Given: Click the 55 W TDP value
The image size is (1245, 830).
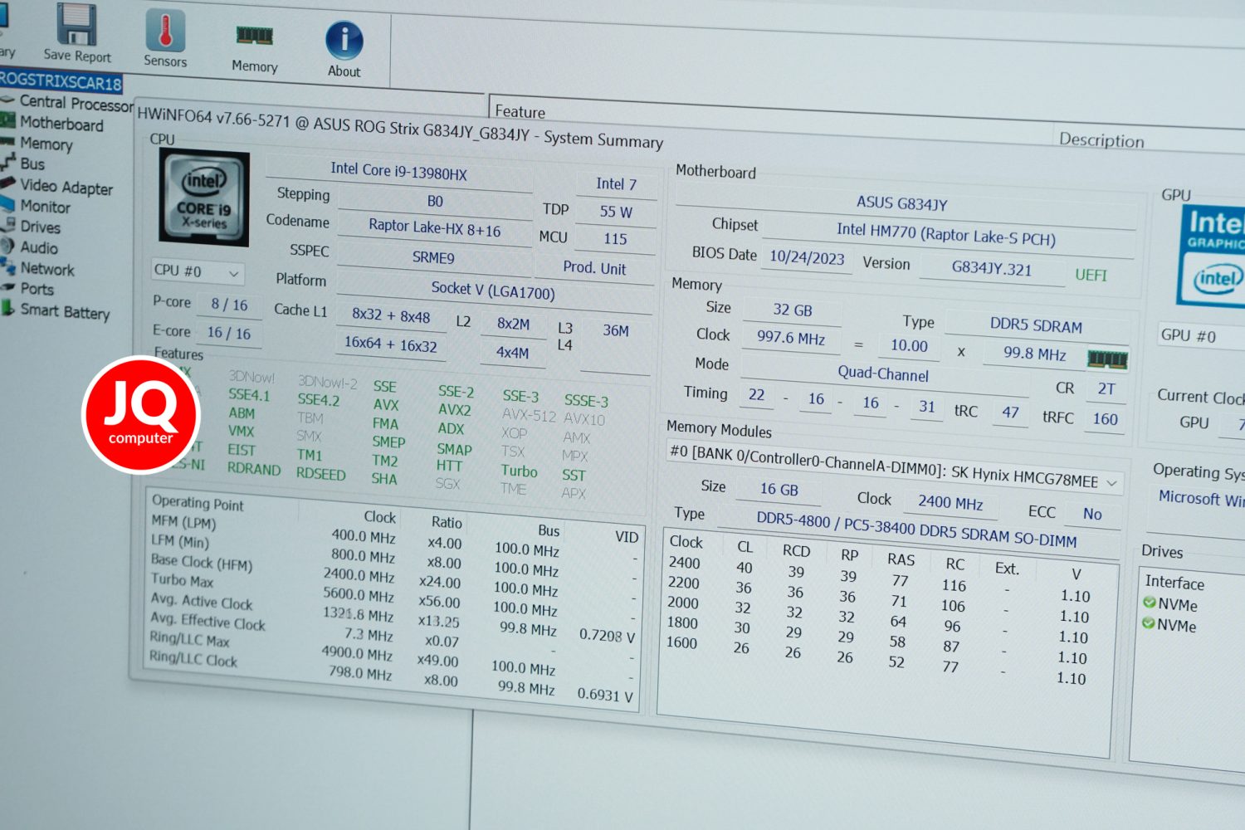Looking at the screenshot, I should tap(616, 212).
